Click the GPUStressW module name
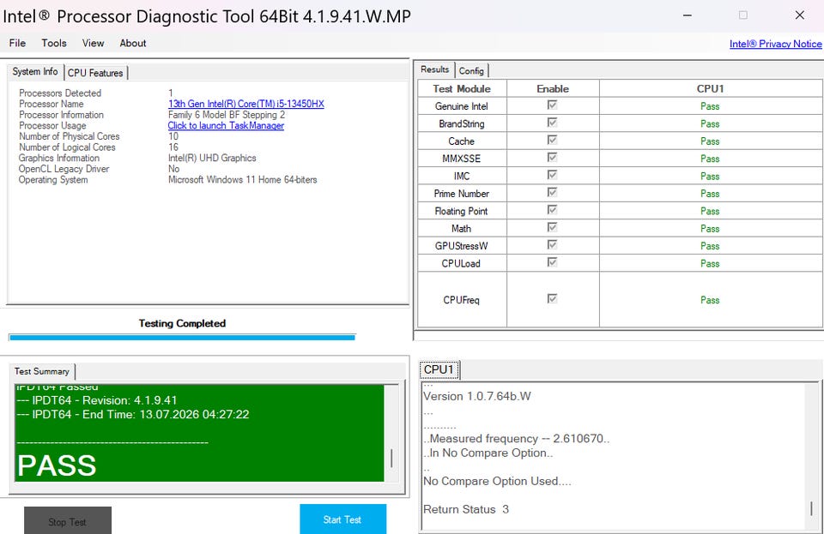The height and width of the screenshot is (534, 824). [x=462, y=246]
